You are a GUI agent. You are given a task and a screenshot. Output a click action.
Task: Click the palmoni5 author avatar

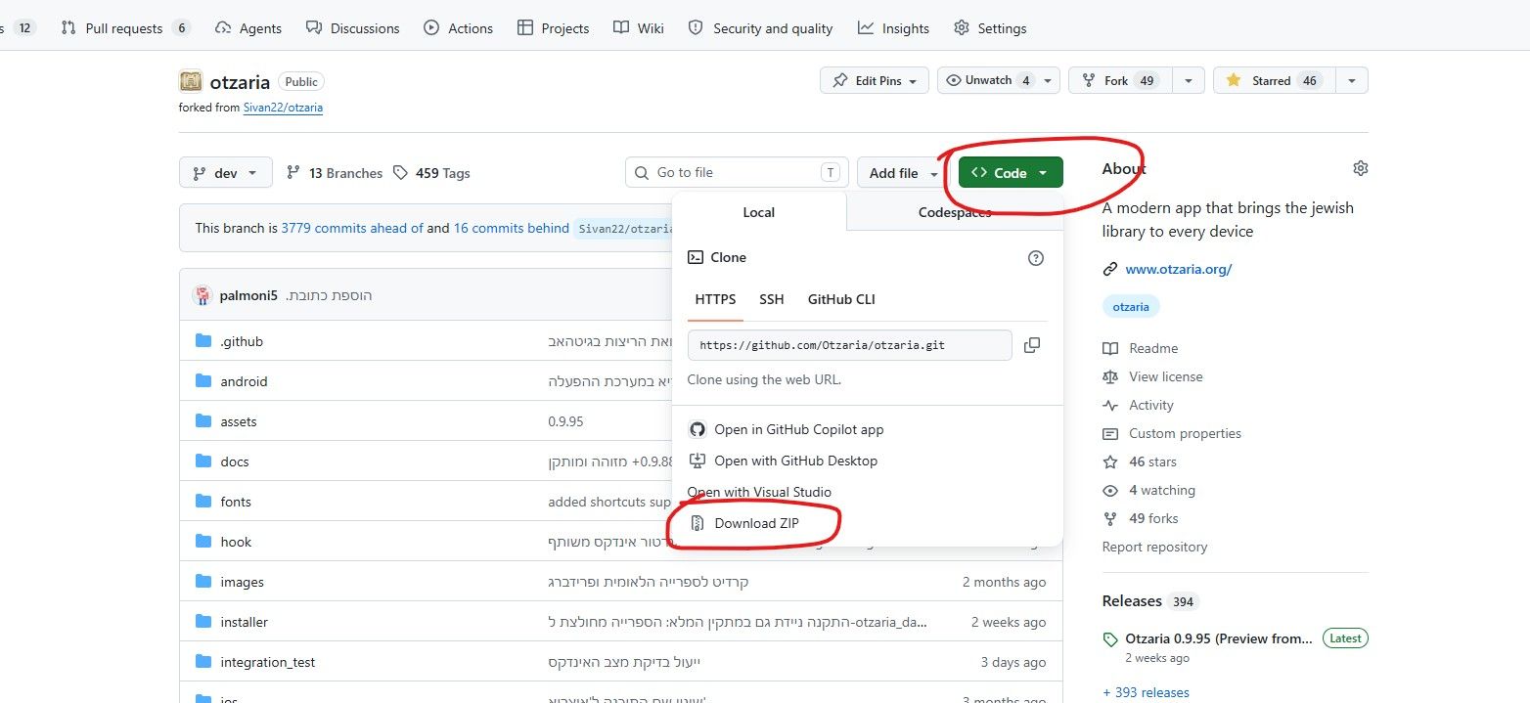click(202, 295)
